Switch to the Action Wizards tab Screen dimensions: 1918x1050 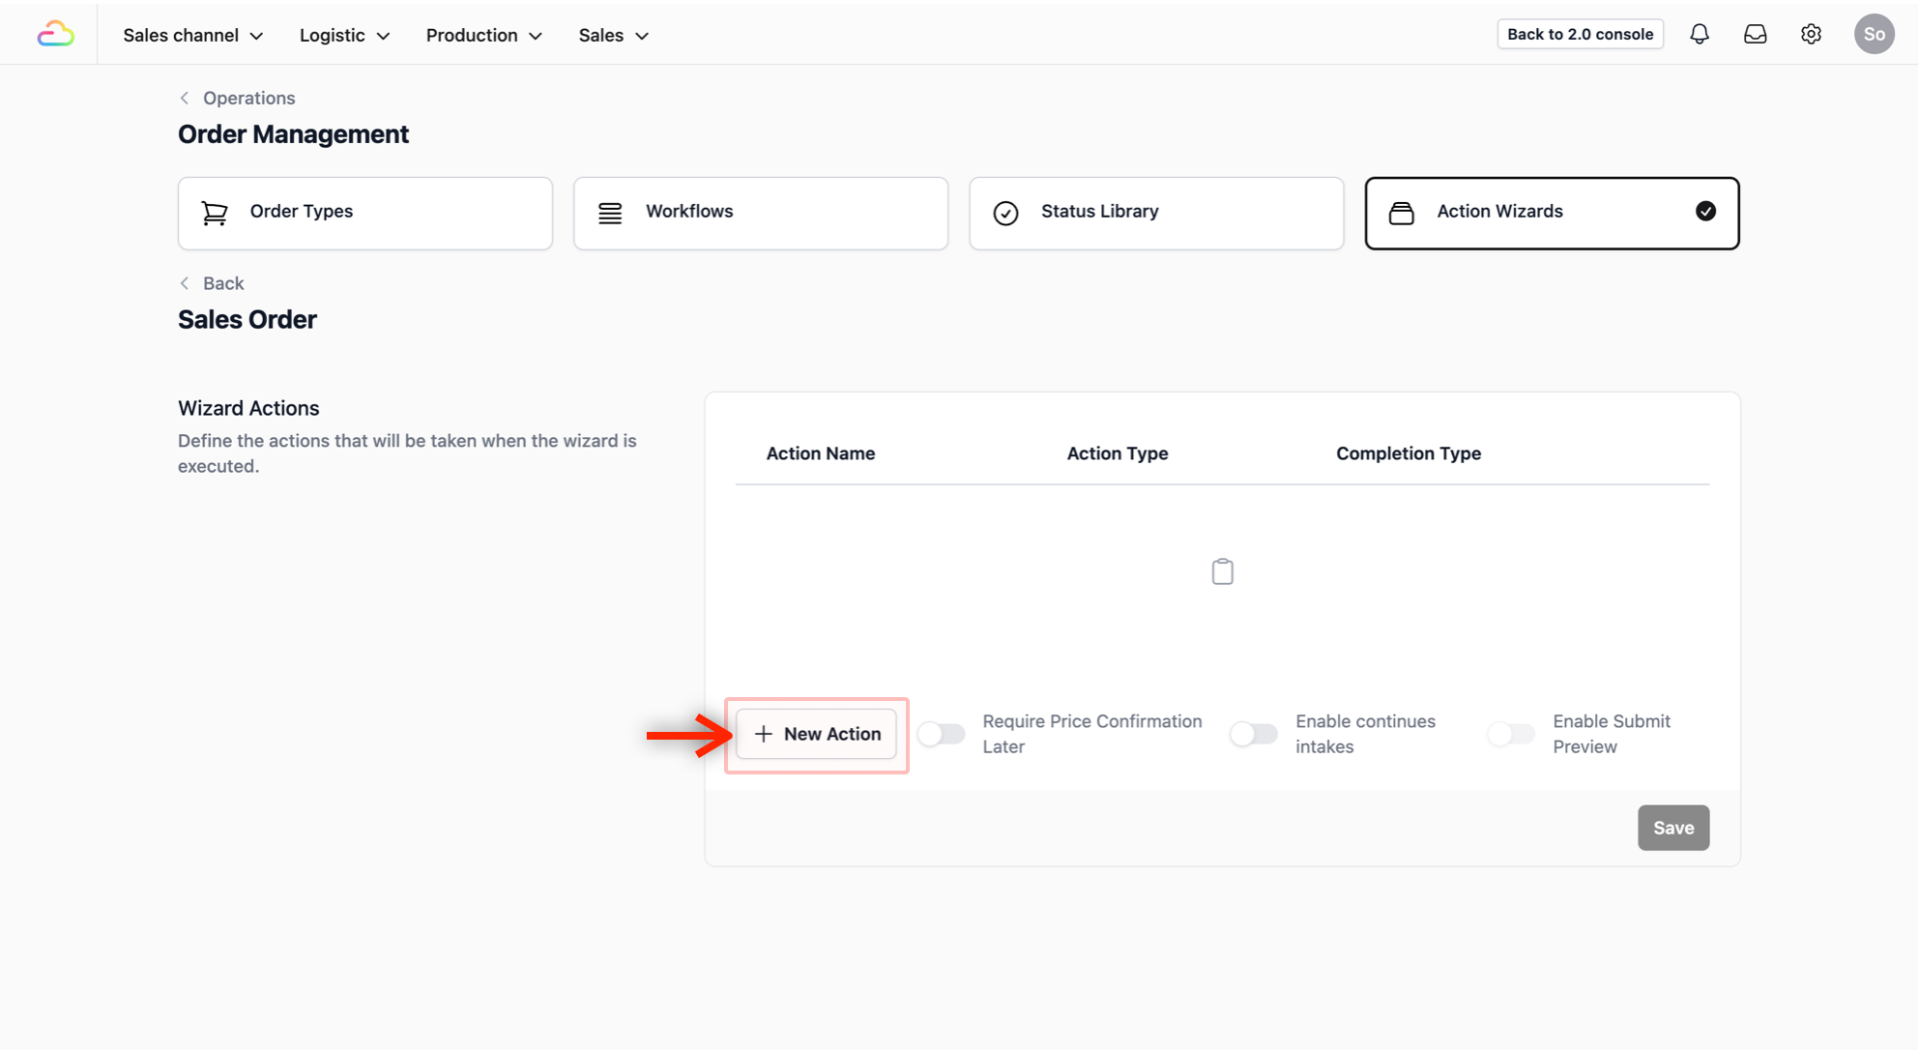(1551, 213)
